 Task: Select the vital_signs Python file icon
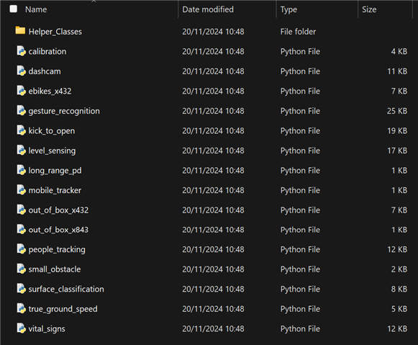[21, 328]
